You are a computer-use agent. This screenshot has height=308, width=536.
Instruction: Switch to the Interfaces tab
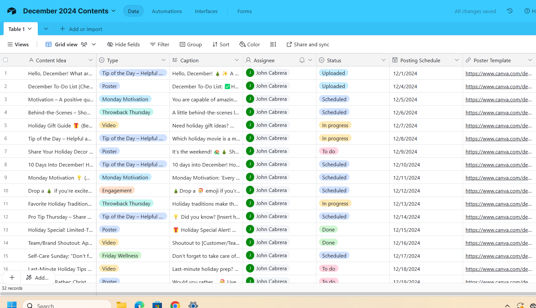tap(206, 11)
